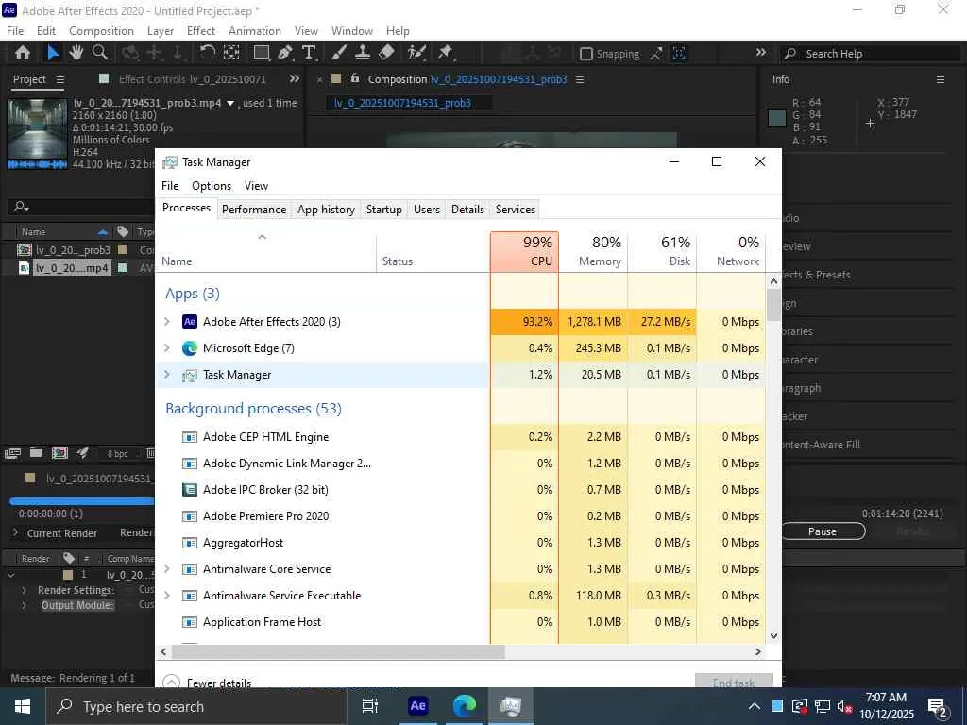Screen dimensions: 967x725
Task: Open Task Manager's Options menu
Action: pos(212,186)
